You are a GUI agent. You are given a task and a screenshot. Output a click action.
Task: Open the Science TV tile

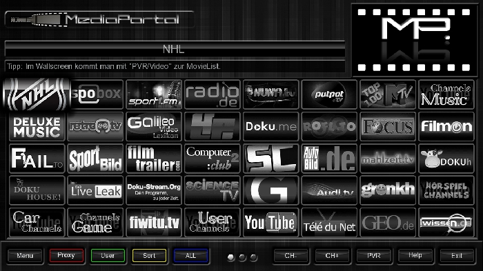point(213,190)
